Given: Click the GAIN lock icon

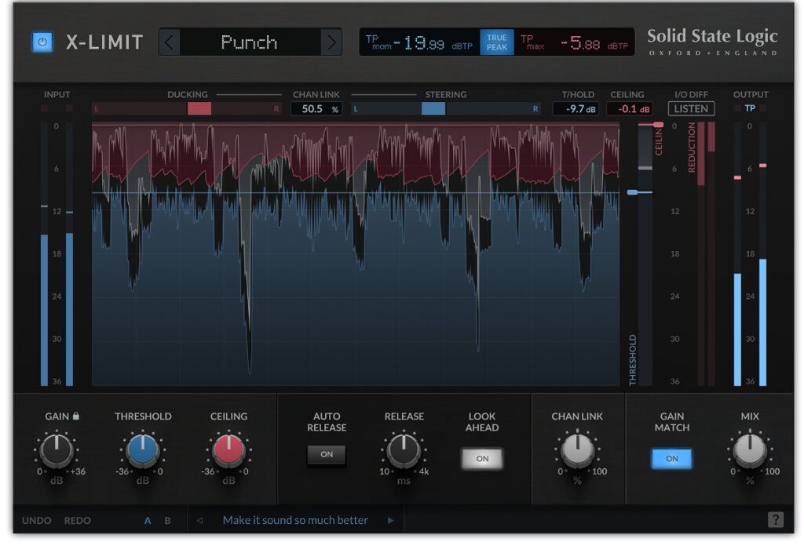Looking at the screenshot, I should click(x=76, y=416).
